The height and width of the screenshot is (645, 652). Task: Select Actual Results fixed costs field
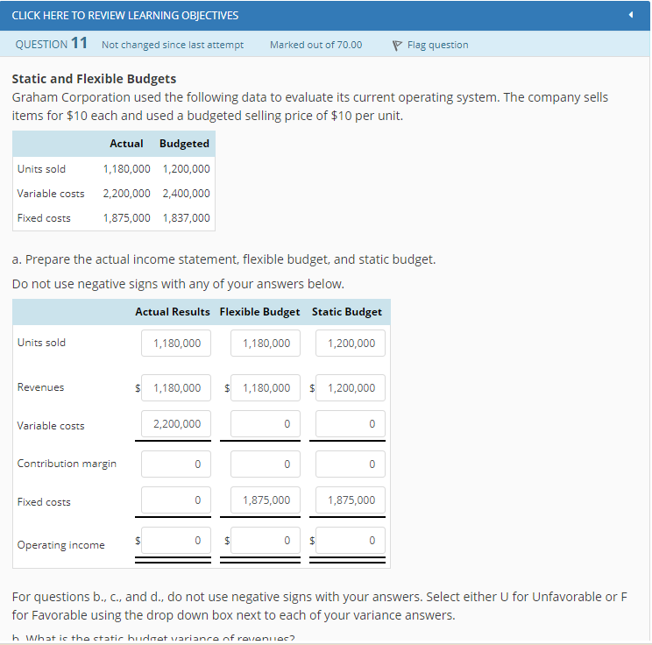click(x=176, y=500)
